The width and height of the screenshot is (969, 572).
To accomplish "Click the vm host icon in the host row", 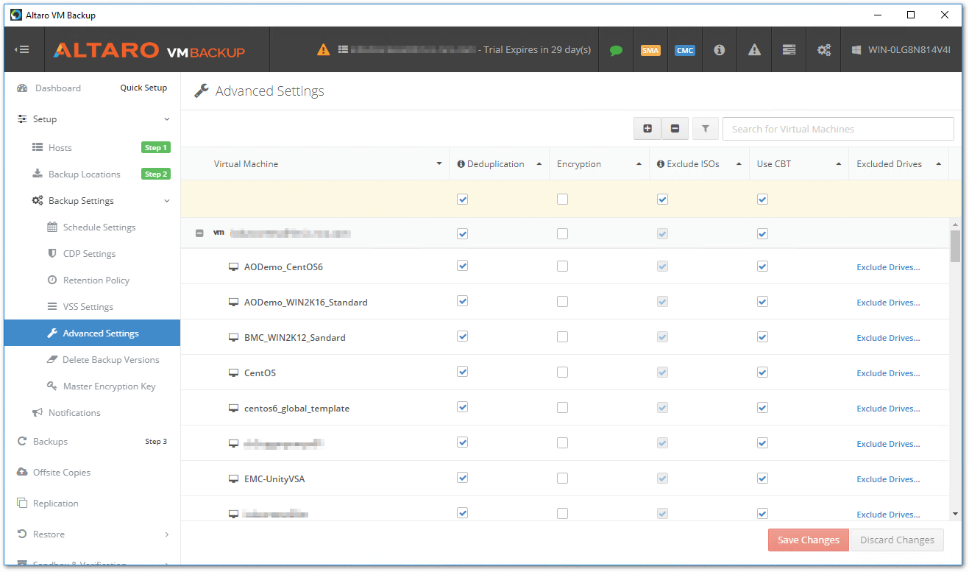I will [x=219, y=233].
